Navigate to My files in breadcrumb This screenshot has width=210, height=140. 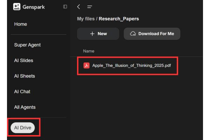click(x=86, y=19)
